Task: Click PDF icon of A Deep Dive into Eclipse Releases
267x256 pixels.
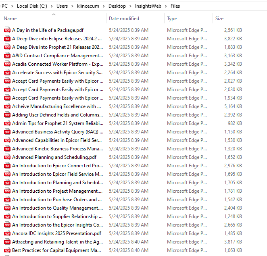Action: click(x=7, y=39)
